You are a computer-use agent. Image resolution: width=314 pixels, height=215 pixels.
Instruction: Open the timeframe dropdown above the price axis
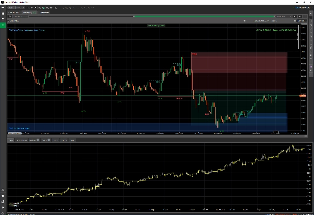pos(302,20)
